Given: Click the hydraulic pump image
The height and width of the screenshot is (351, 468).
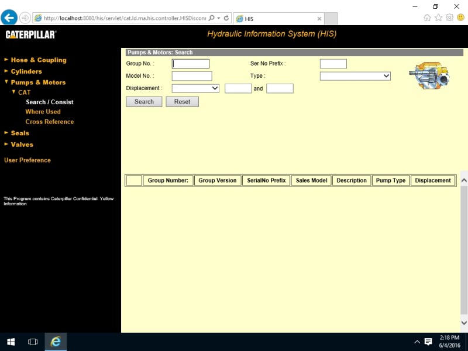Looking at the screenshot, I should pyautogui.click(x=429, y=76).
